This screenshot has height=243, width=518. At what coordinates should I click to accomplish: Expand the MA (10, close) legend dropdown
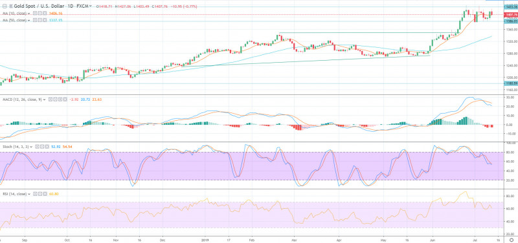tap(28, 14)
